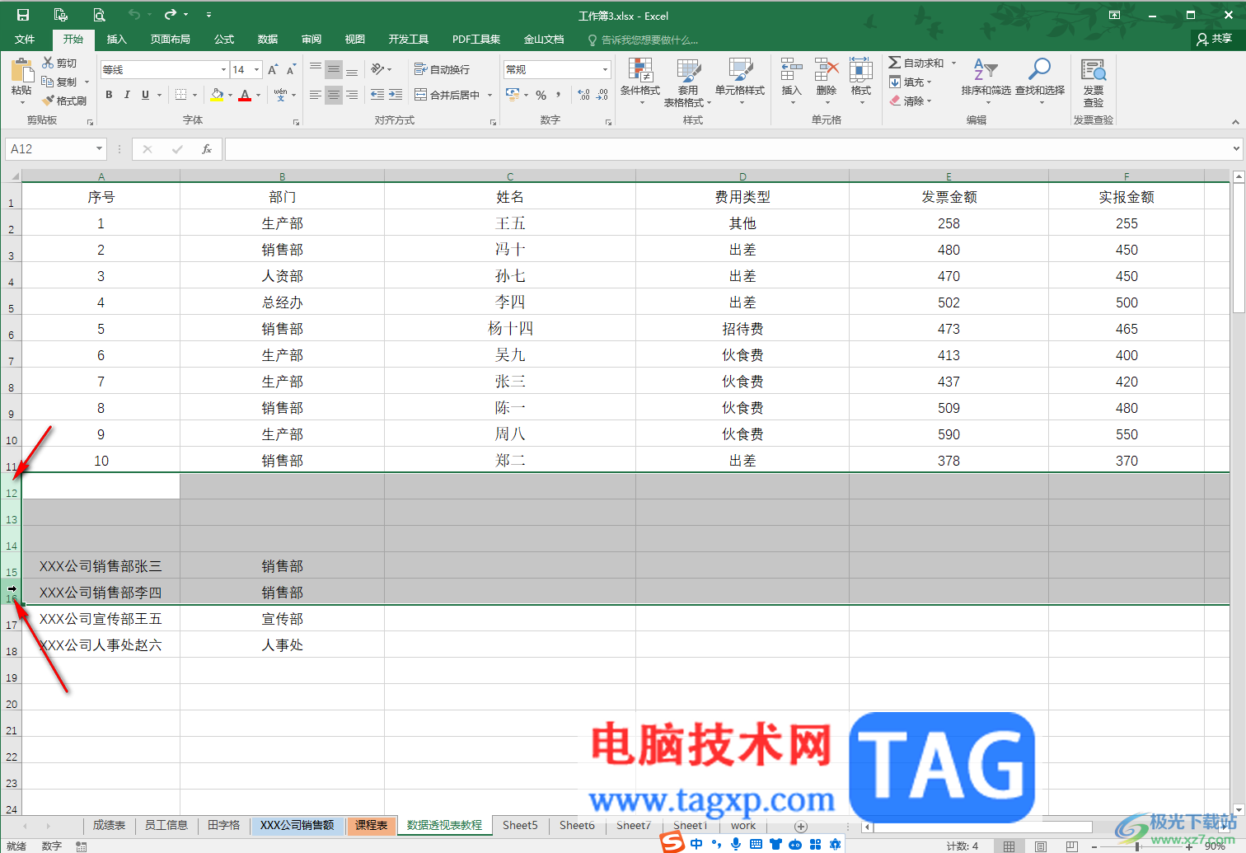This screenshot has height=853, width=1246.
Task: Open fill color options arrow
Action: tap(230, 96)
